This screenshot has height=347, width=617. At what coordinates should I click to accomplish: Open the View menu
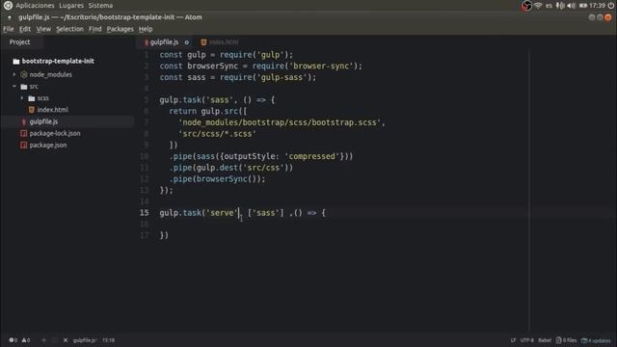point(43,29)
